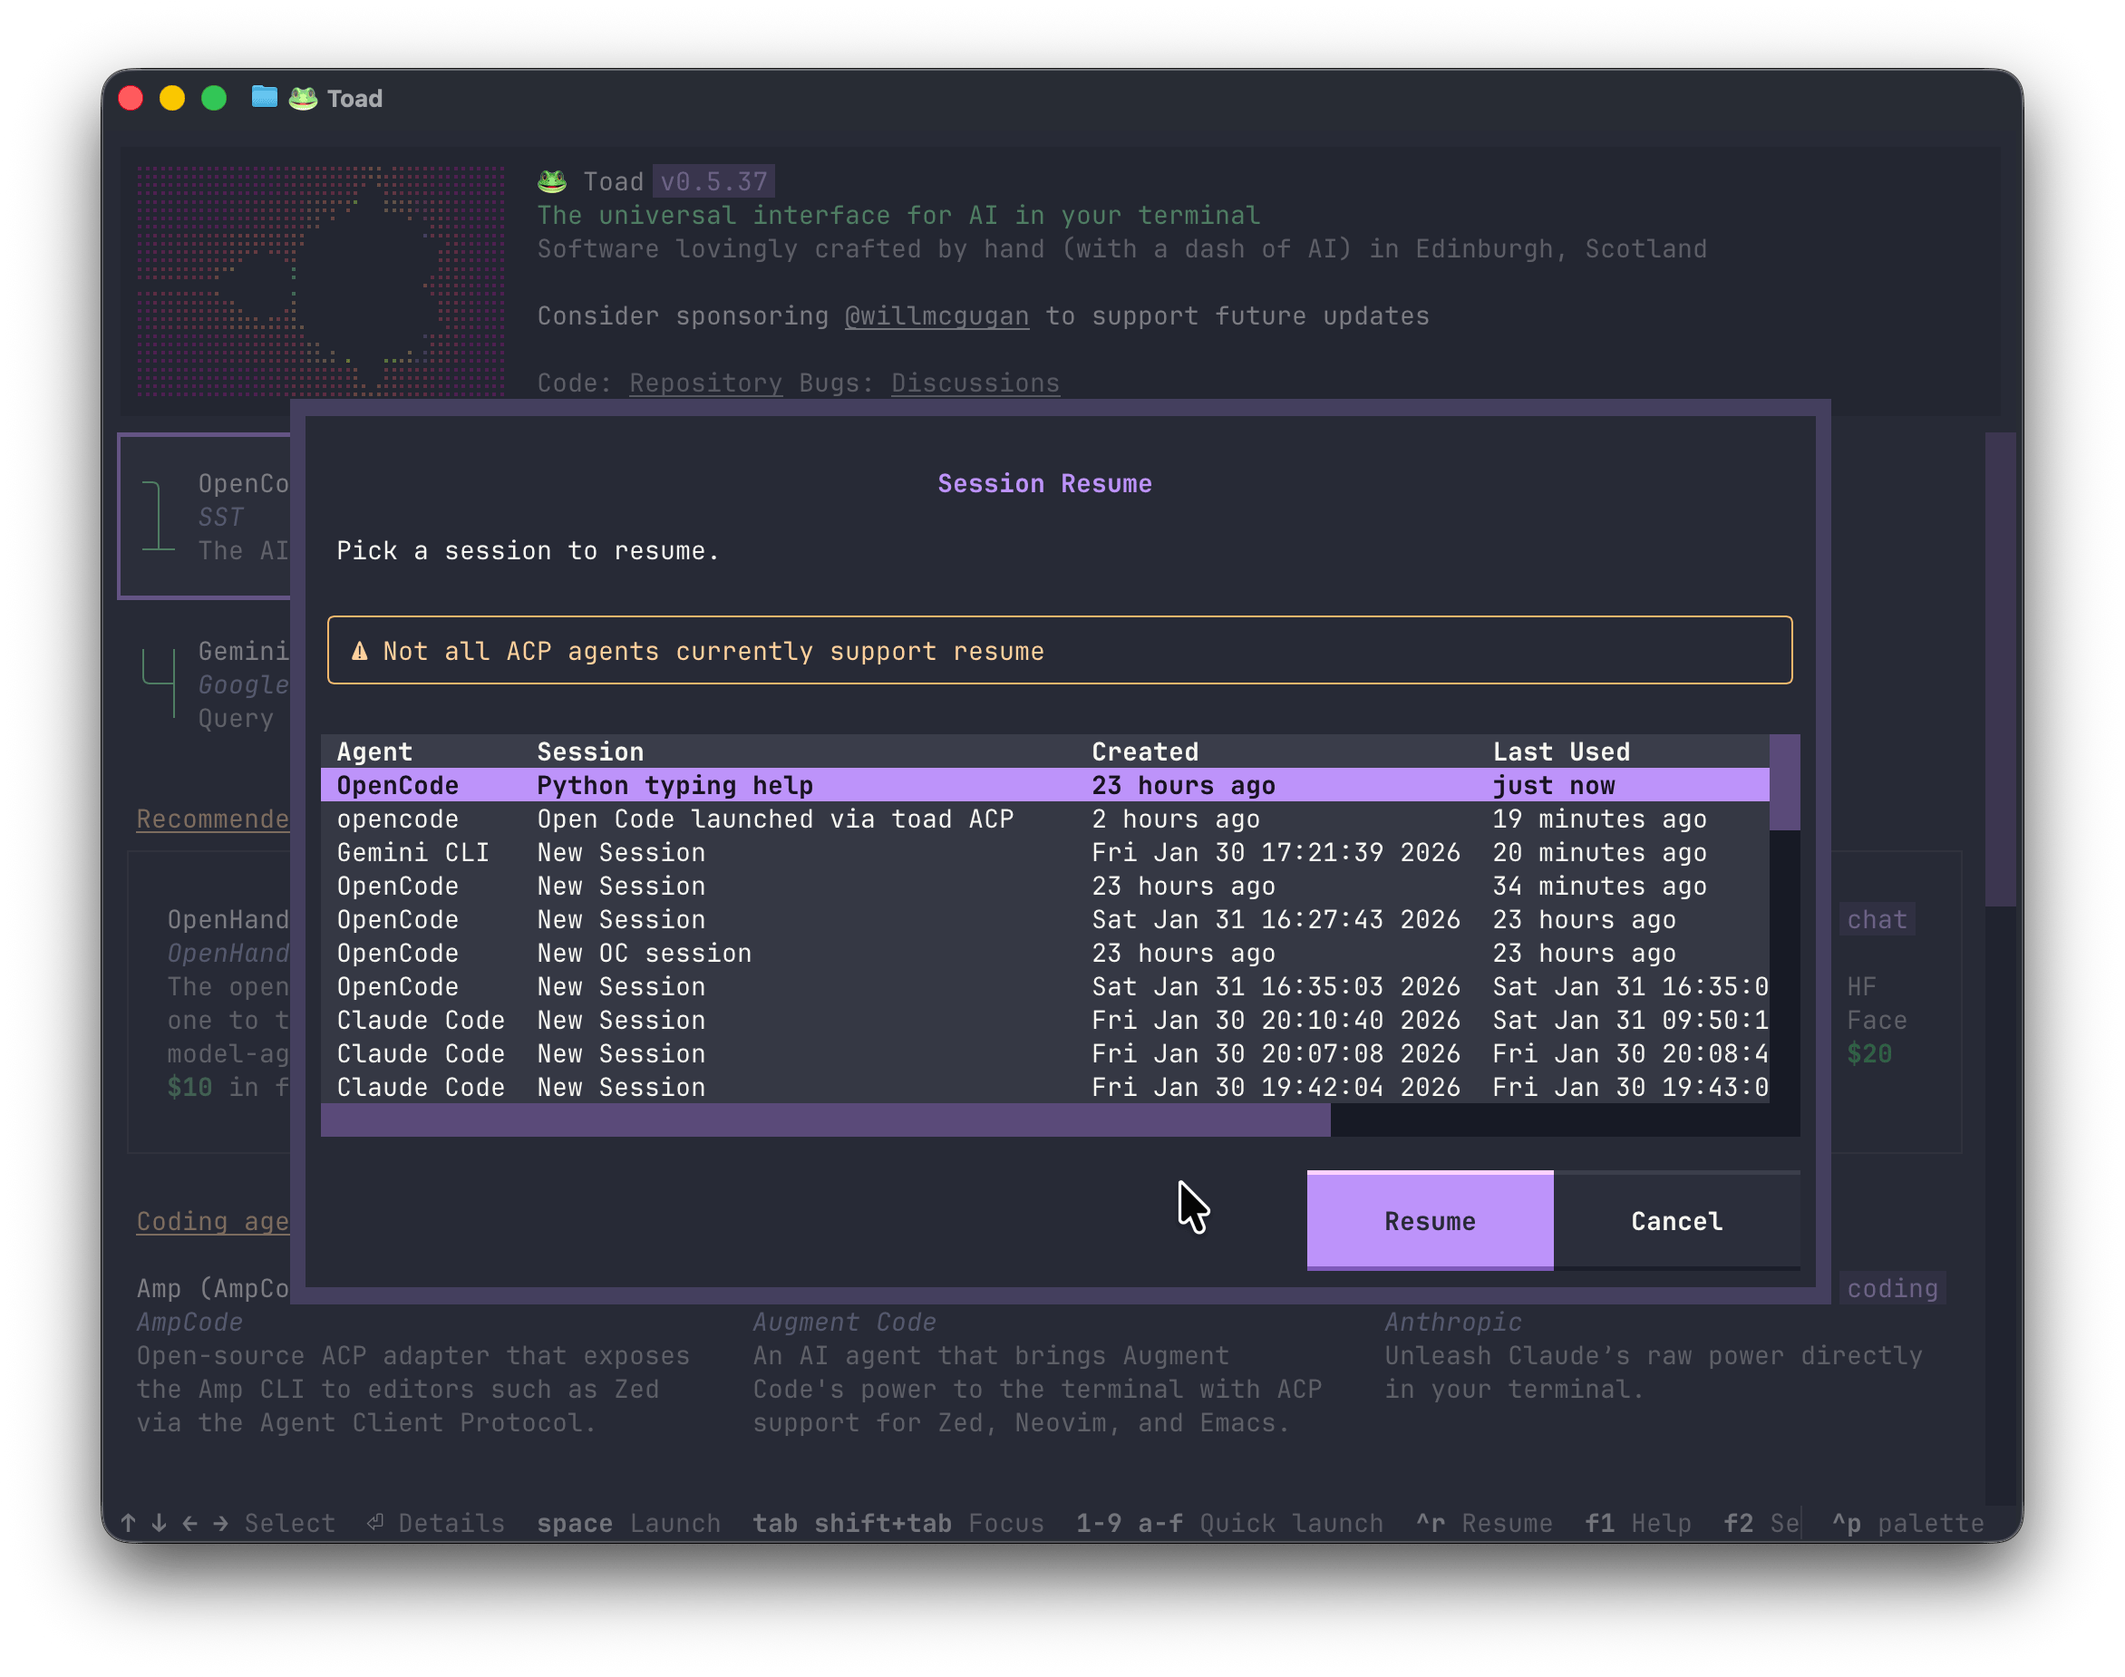The image size is (2125, 1677).
Task: Select the quick-launch '4' glyph beside Gemini
Action: pos(160,682)
